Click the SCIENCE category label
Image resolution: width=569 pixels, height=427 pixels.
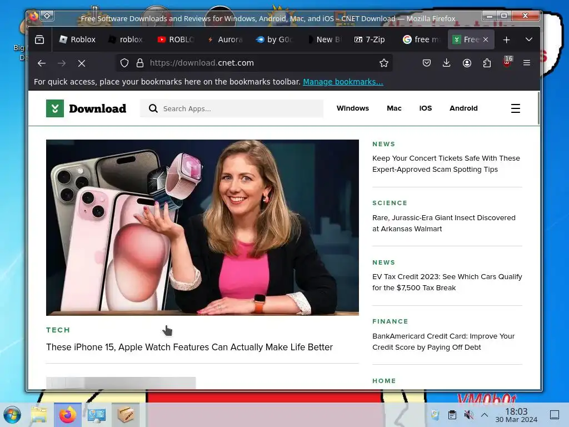(390, 203)
